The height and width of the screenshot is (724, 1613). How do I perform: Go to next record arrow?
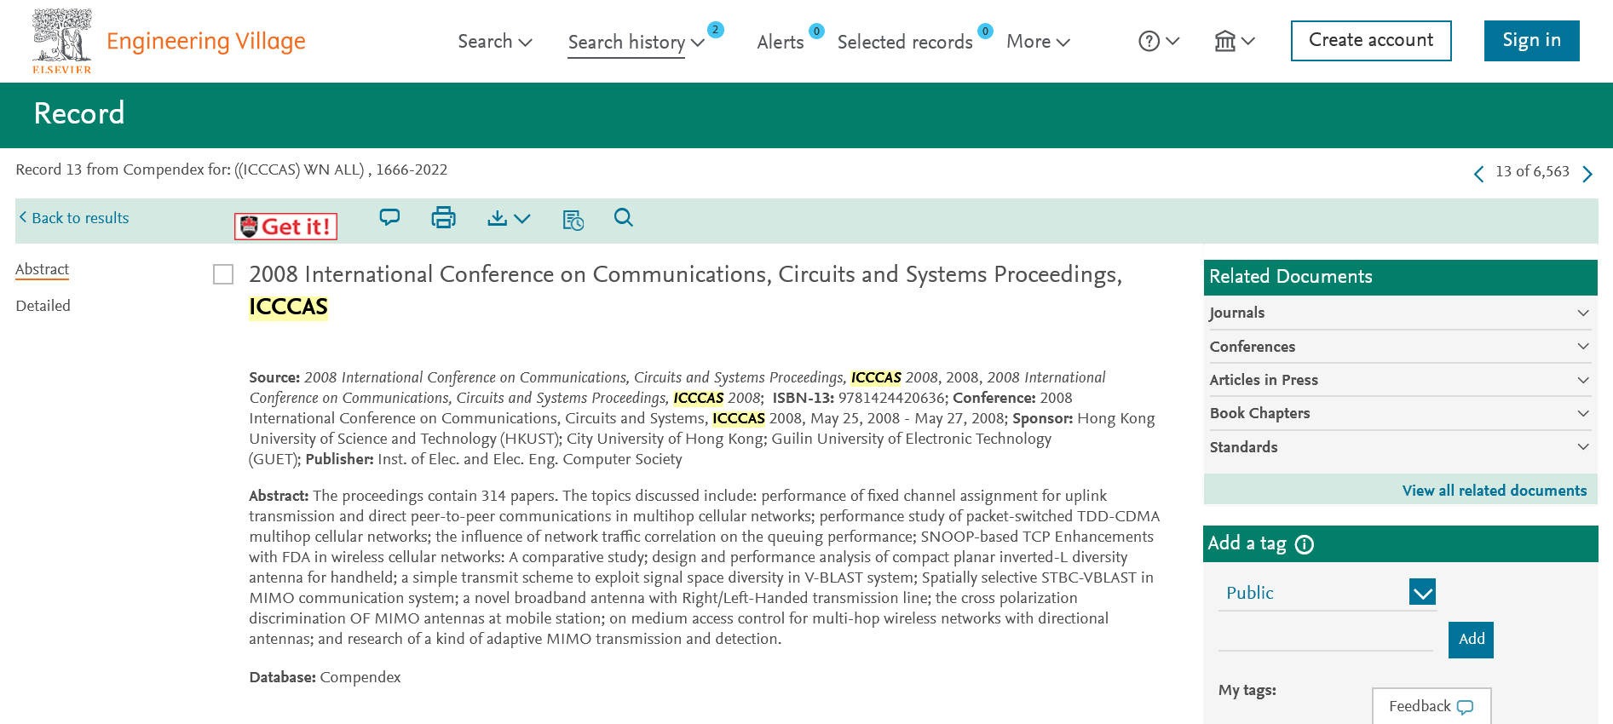(x=1587, y=174)
